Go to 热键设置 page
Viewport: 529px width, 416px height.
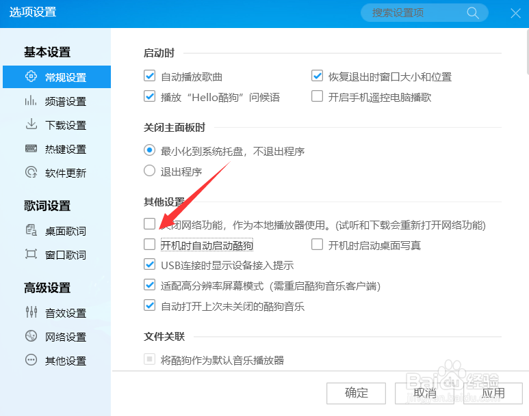coord(66,149)
